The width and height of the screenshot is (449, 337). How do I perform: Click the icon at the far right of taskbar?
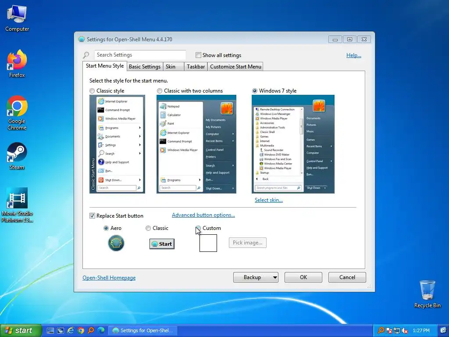click(x=443, y=330)
